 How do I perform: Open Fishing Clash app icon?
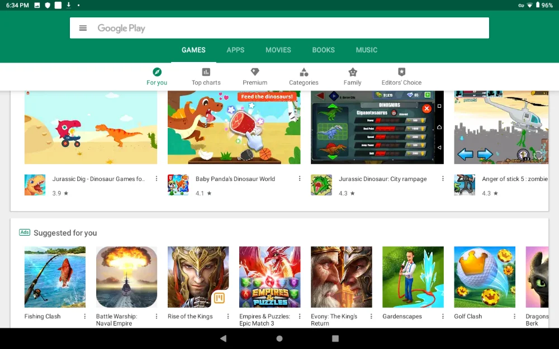[x=55, y=277]
